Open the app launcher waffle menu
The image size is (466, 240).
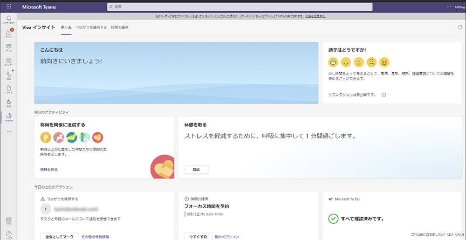click(x=8, y=7)
